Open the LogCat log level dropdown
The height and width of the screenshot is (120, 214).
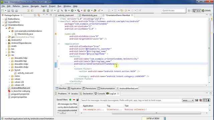pyautogui.click(x=188, y=100)
